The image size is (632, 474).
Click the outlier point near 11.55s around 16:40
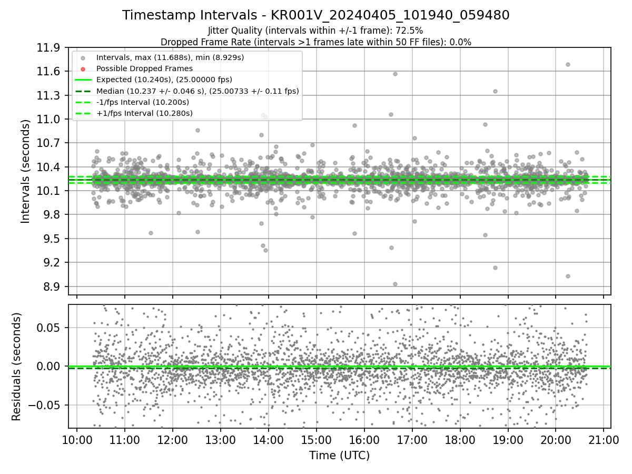(x=395, y=74)
